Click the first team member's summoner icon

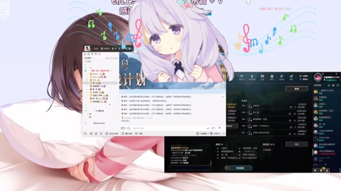[249, 106]
